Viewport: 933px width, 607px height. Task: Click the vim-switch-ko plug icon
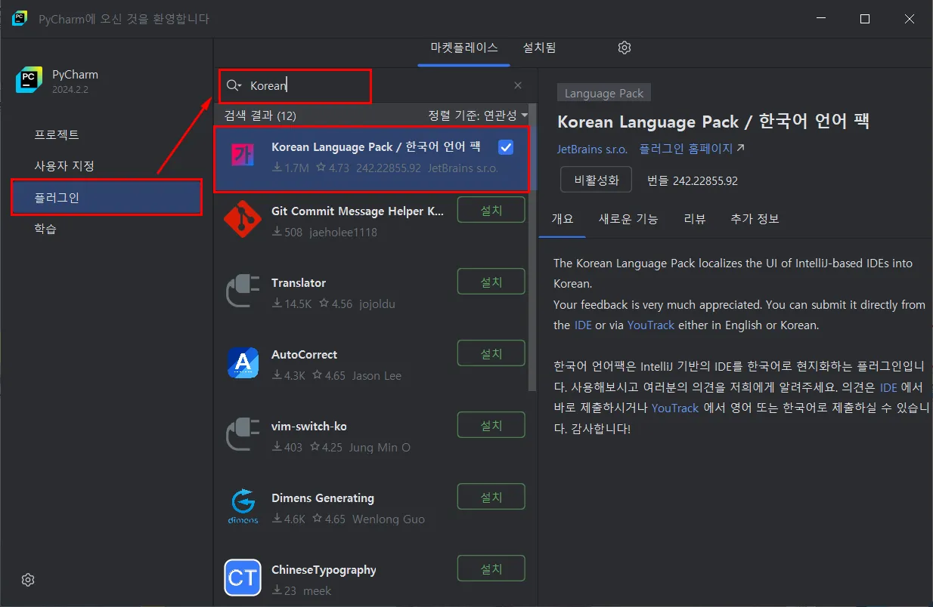point(243,434)
